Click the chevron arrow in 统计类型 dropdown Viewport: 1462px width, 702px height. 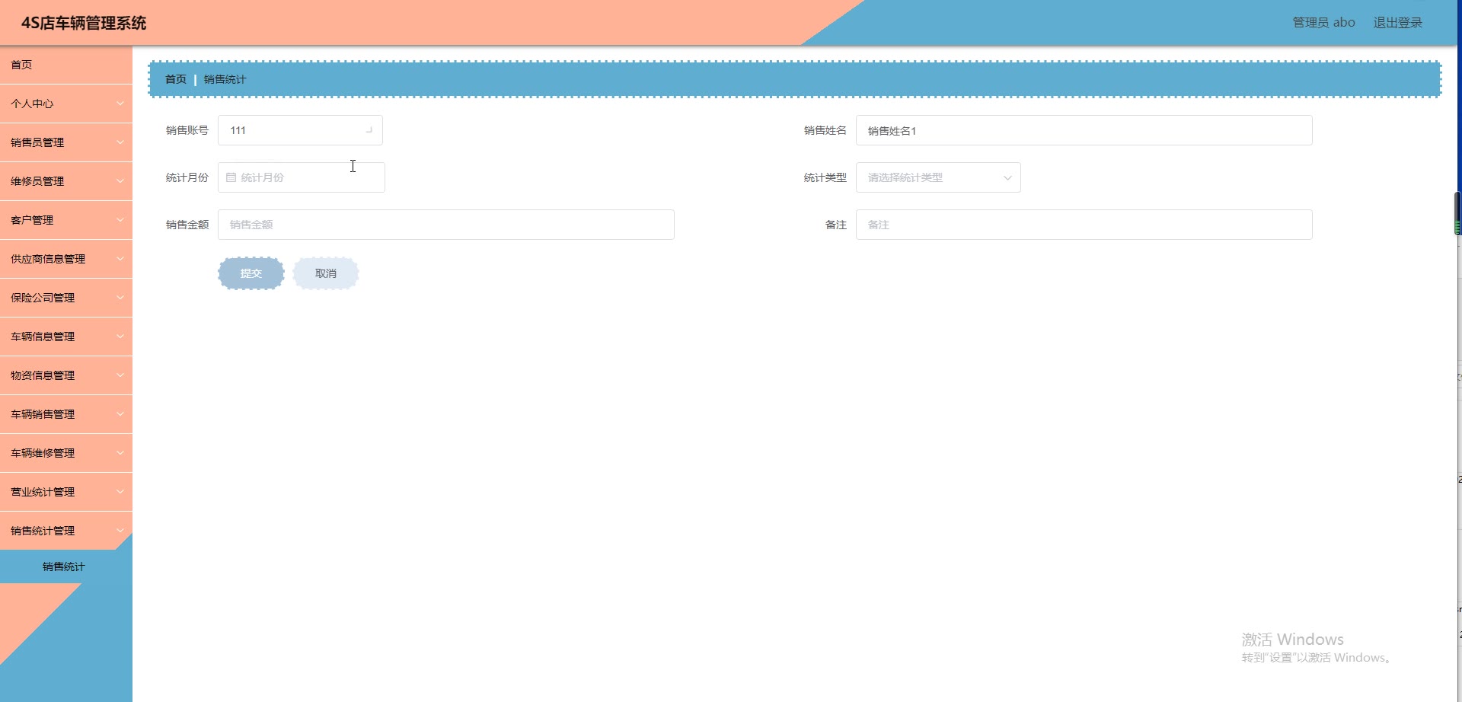coord(1007,177)
